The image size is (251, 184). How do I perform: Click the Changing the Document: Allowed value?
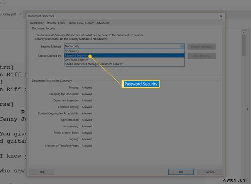click(x=87, y=94)
